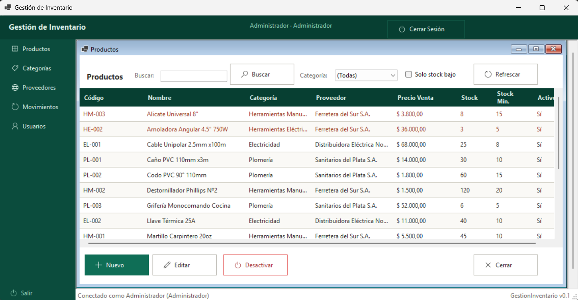Maximize the Productos child window
The width and height of the screenshot is (578, 300).
tap(536, 49)
